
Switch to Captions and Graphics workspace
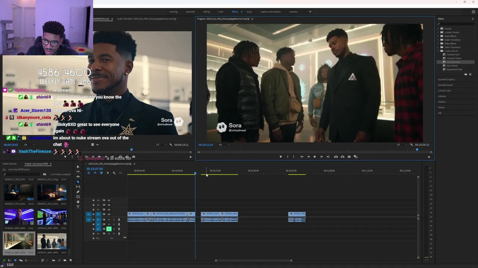(x=271, y=12)
